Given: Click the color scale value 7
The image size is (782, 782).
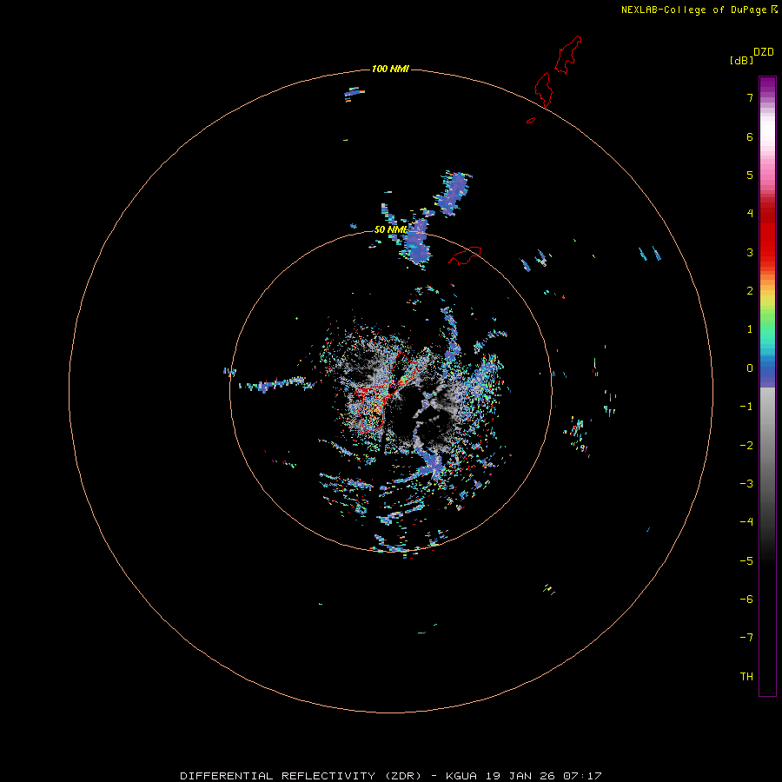Looking at the screenshot, I should coord(750,97).
